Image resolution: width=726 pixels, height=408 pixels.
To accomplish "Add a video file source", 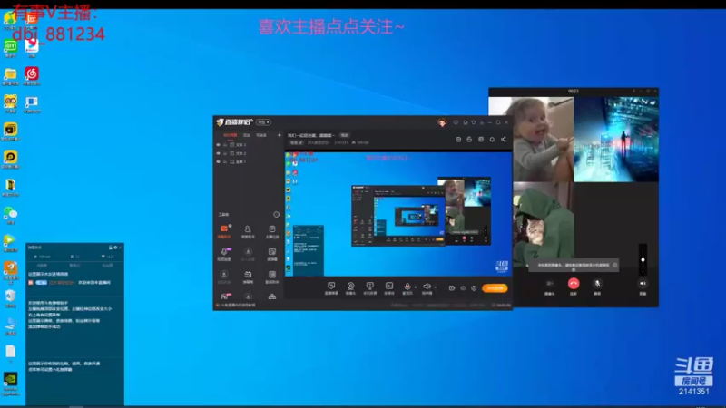I will pos(389,287).
